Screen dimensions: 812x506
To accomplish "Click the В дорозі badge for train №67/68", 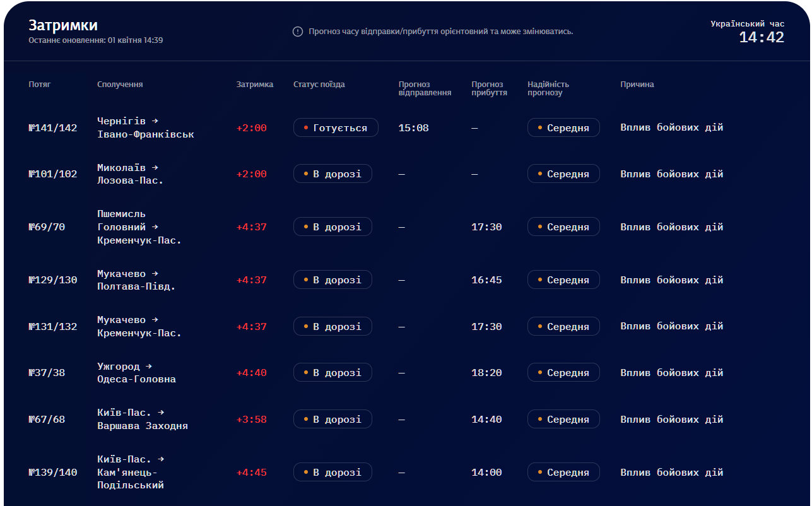I will click(332, 420).
